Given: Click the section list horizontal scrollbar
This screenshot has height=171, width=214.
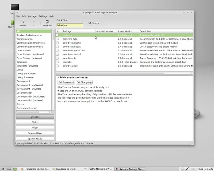Looking at the screenshot, I should (x=28, y=112).
